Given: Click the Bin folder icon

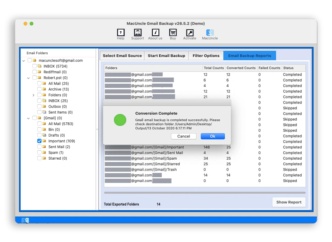Looking at the screenshot, I should point(44,129).
